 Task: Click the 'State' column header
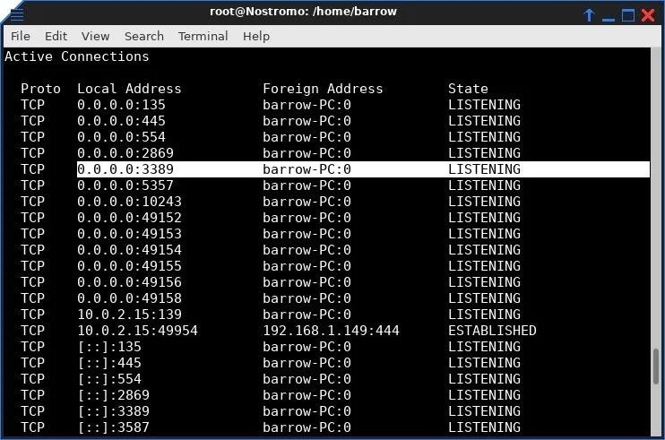pos(468,89)
